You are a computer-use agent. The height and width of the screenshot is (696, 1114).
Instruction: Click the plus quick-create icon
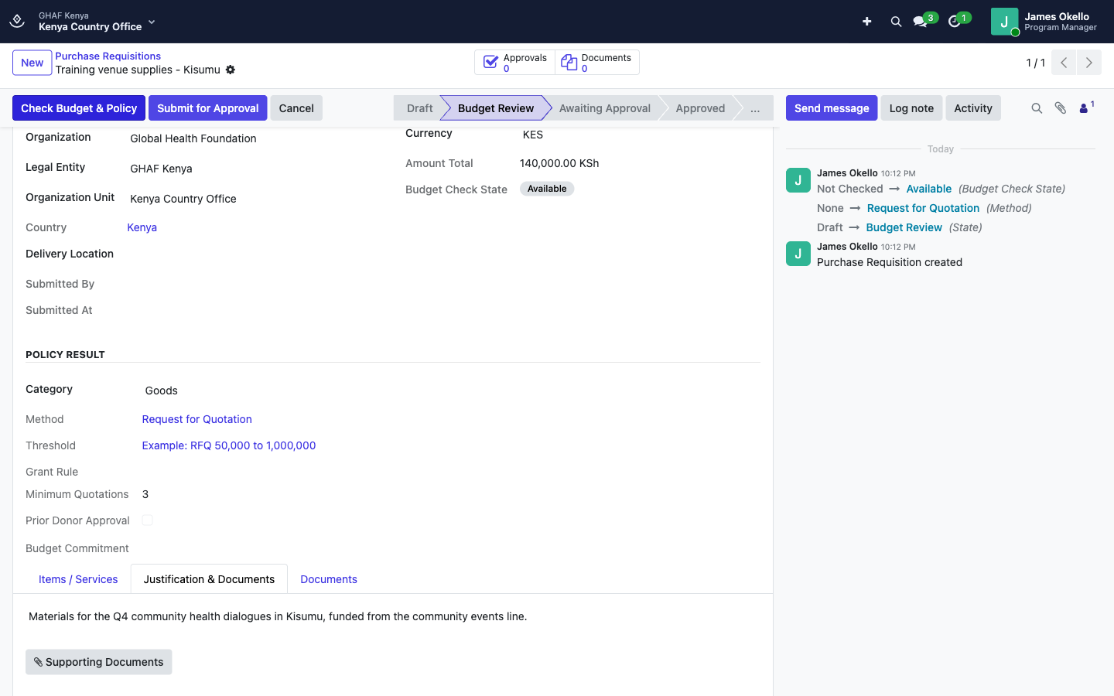(x=866, y=22)
